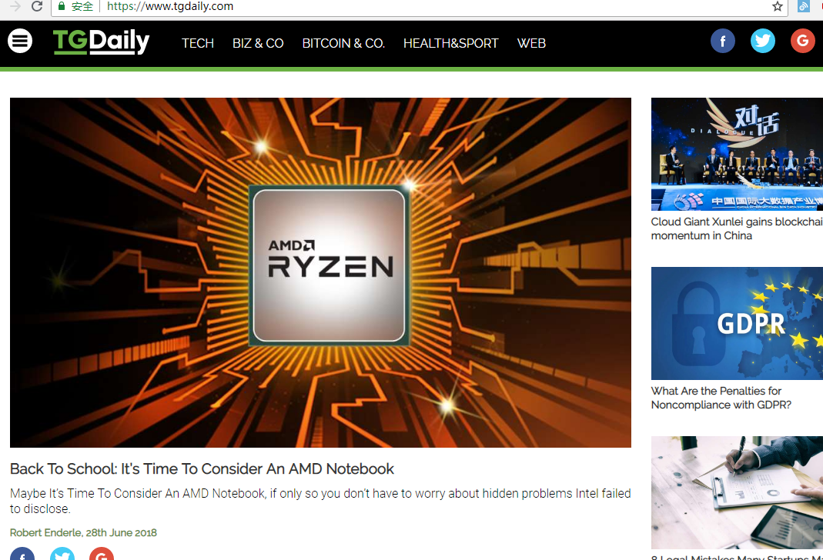Open the WEB menu item
Screen dimensions: 823x560
click(x=531, y=43)
